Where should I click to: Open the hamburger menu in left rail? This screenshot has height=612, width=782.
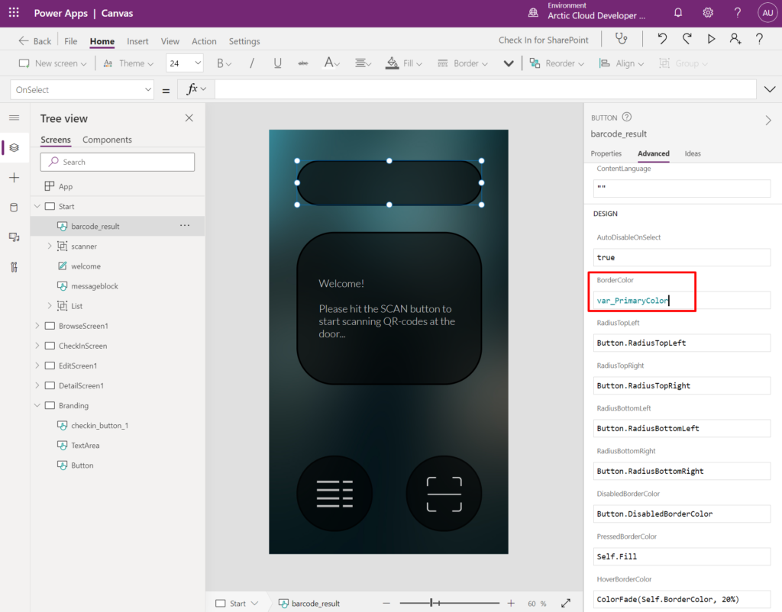click(x=14, y=118)
